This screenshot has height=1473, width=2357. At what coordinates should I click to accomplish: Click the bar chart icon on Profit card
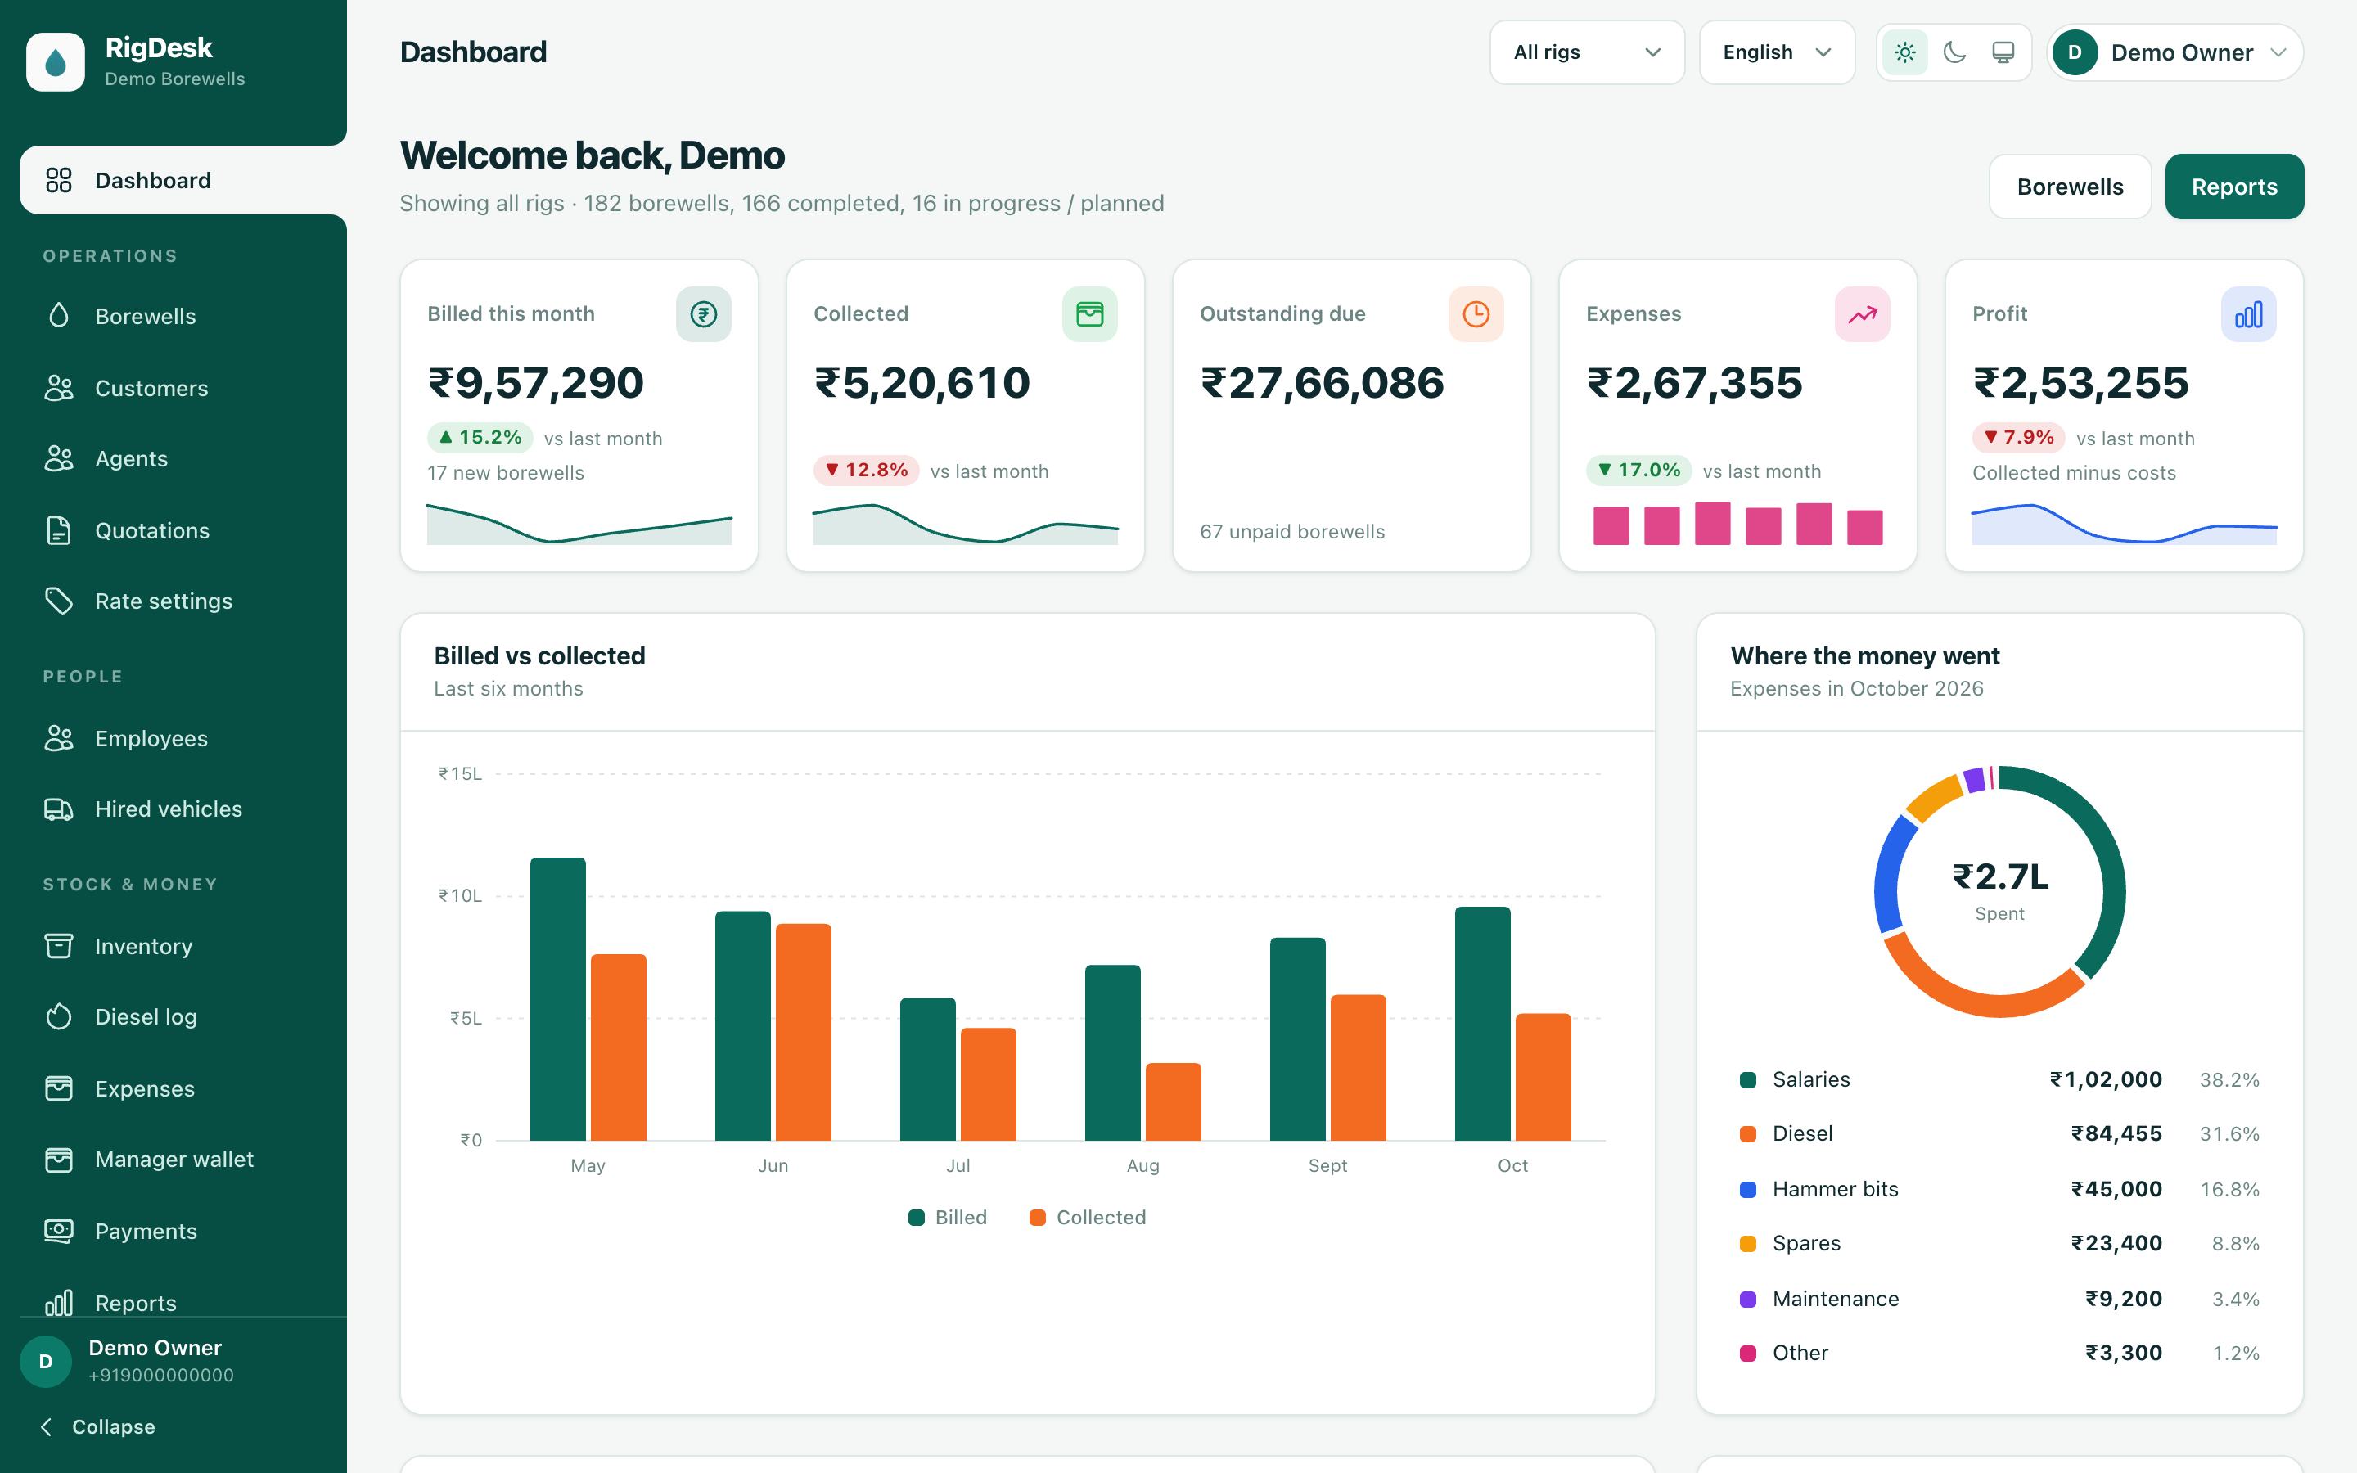pos(2248,313)
